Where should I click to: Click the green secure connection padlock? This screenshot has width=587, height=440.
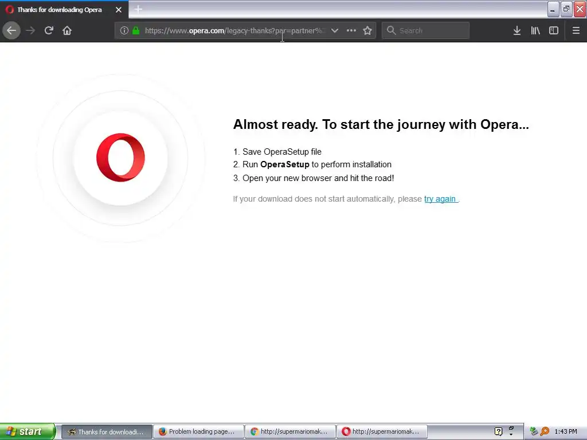[x=136, y=31]
